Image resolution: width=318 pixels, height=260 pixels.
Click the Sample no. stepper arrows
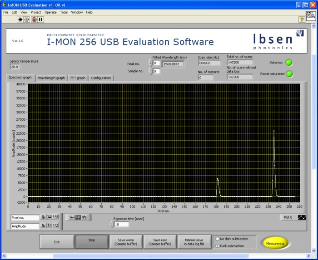(x=150, y=71)
